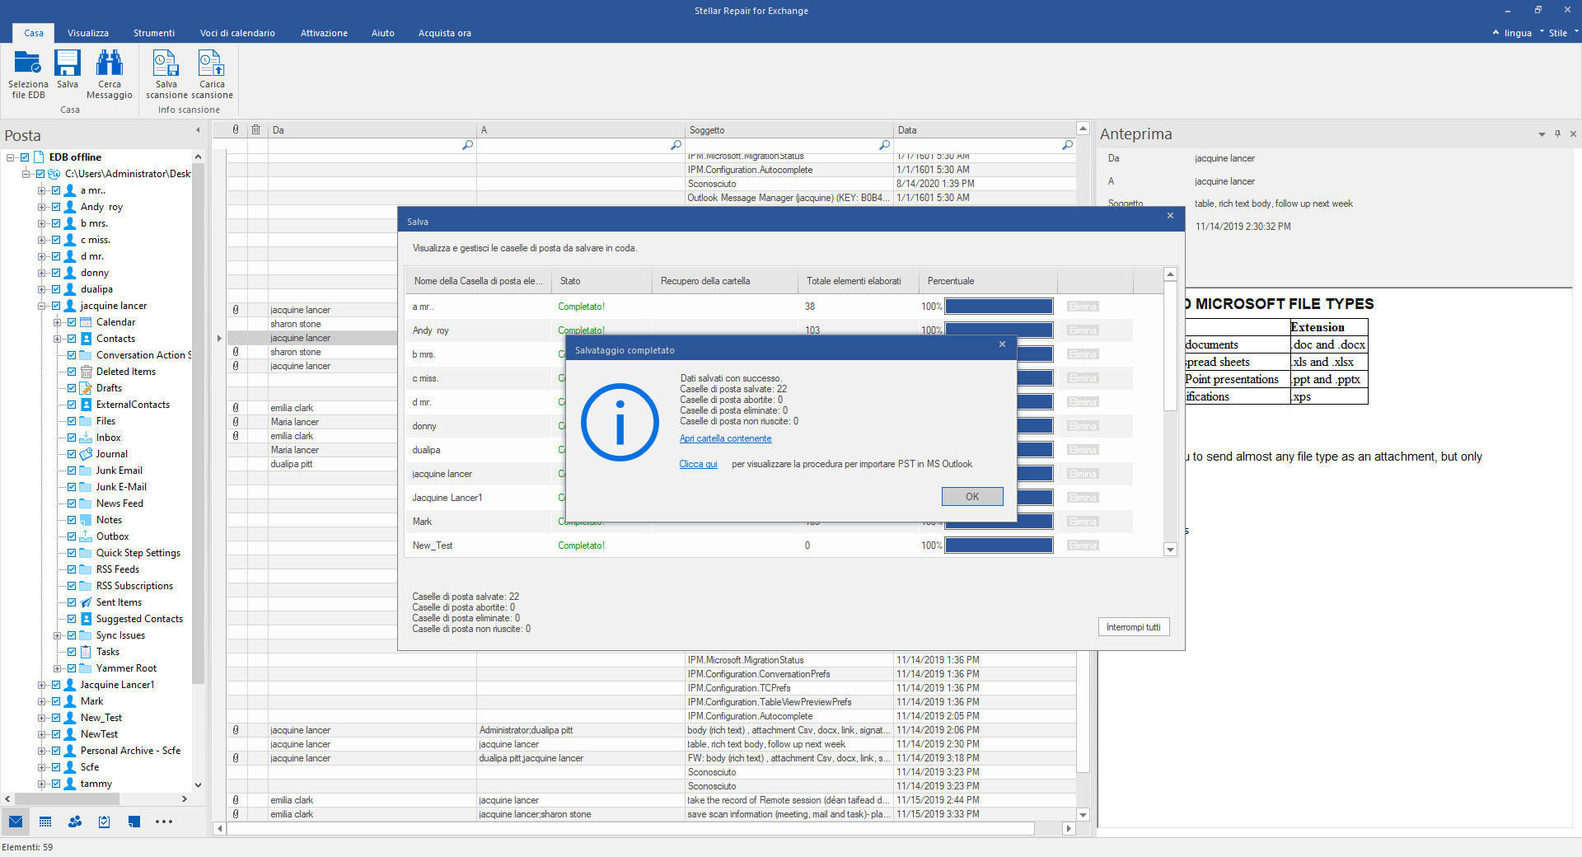The image size is (1582, 857).
Task: Expand the Yammer Root folder node
Action: [57, 668]
